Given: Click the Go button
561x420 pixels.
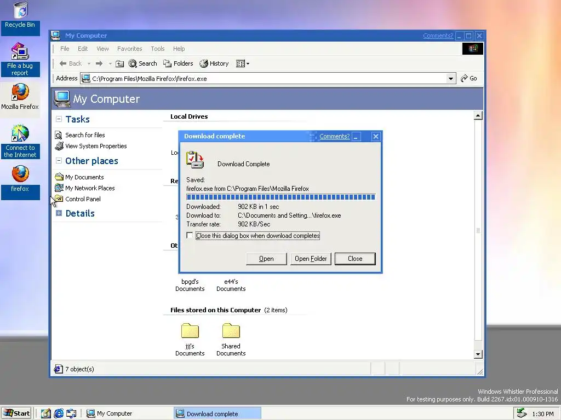Looking at the screenshot, I should click(x=469, y=78).
